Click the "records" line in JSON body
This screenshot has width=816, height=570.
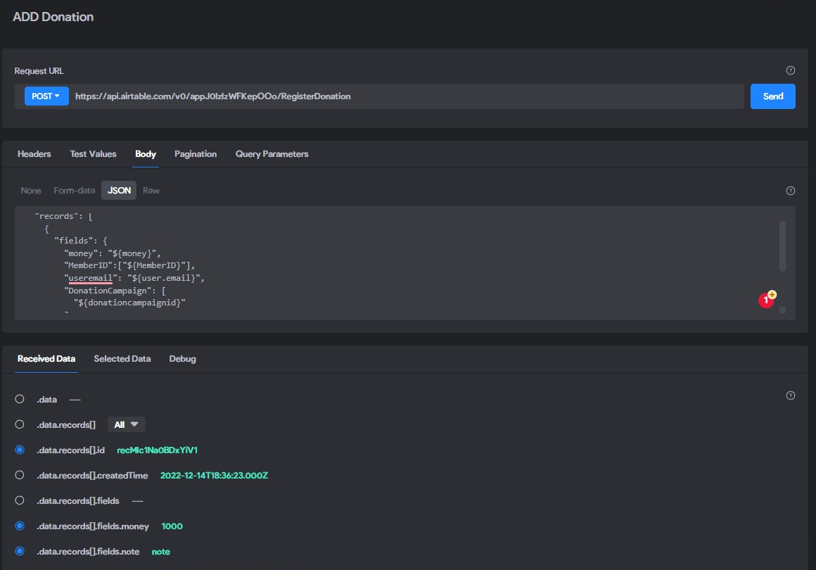63,216
